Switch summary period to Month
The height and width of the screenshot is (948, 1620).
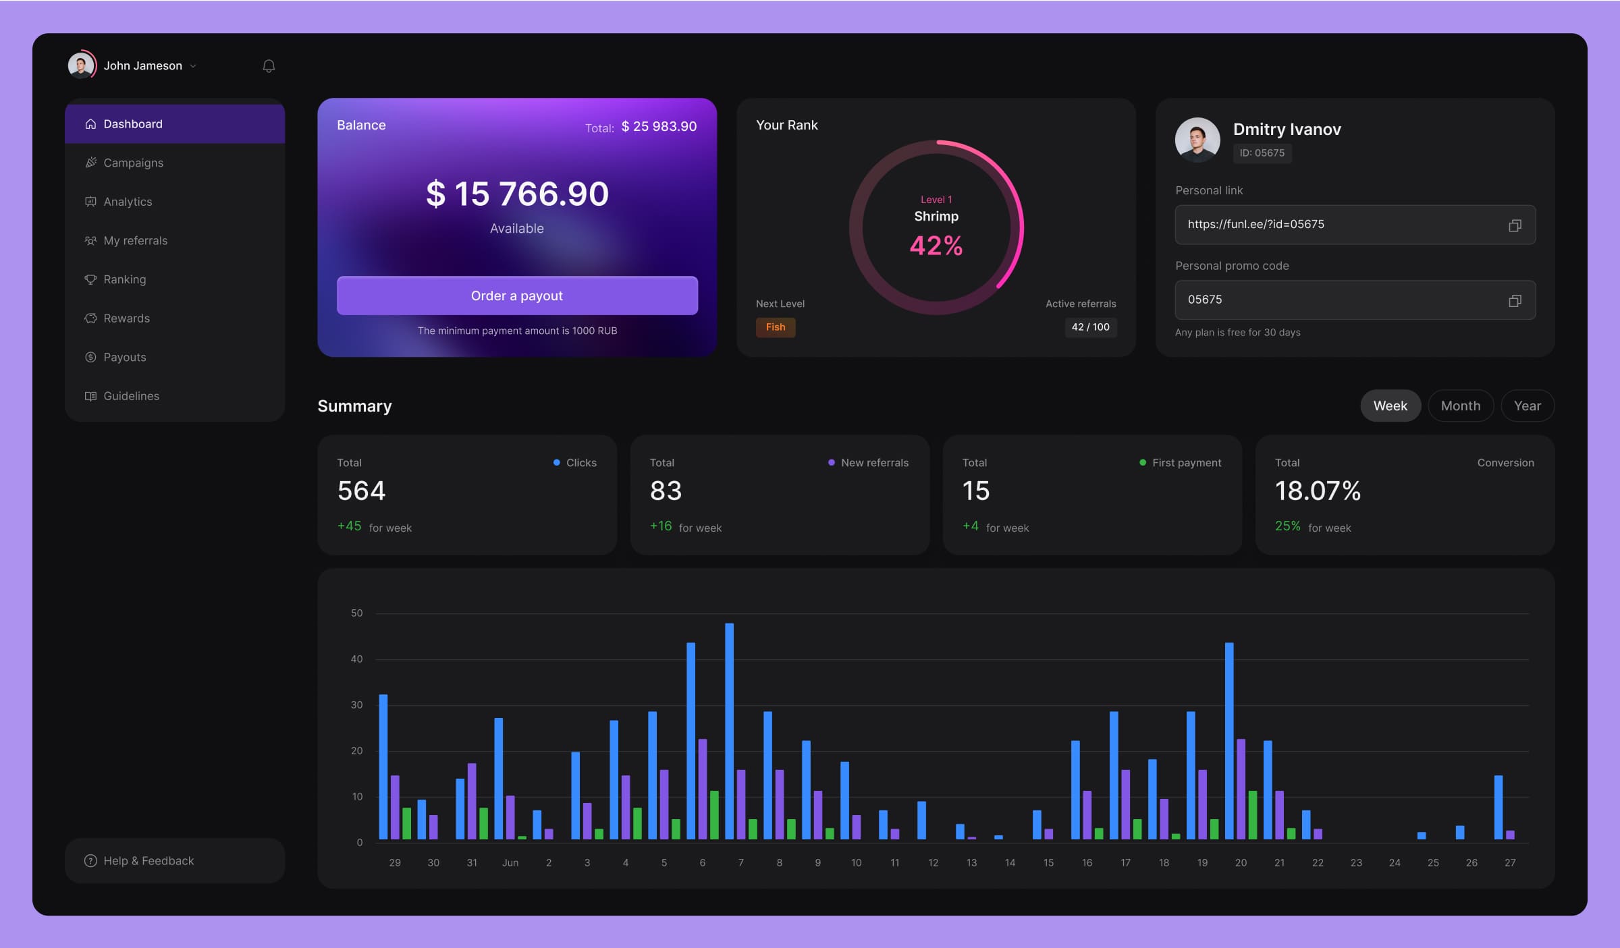click(x=1460, y=406)
